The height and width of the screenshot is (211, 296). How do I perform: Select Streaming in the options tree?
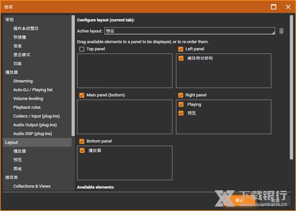(23, 81)
